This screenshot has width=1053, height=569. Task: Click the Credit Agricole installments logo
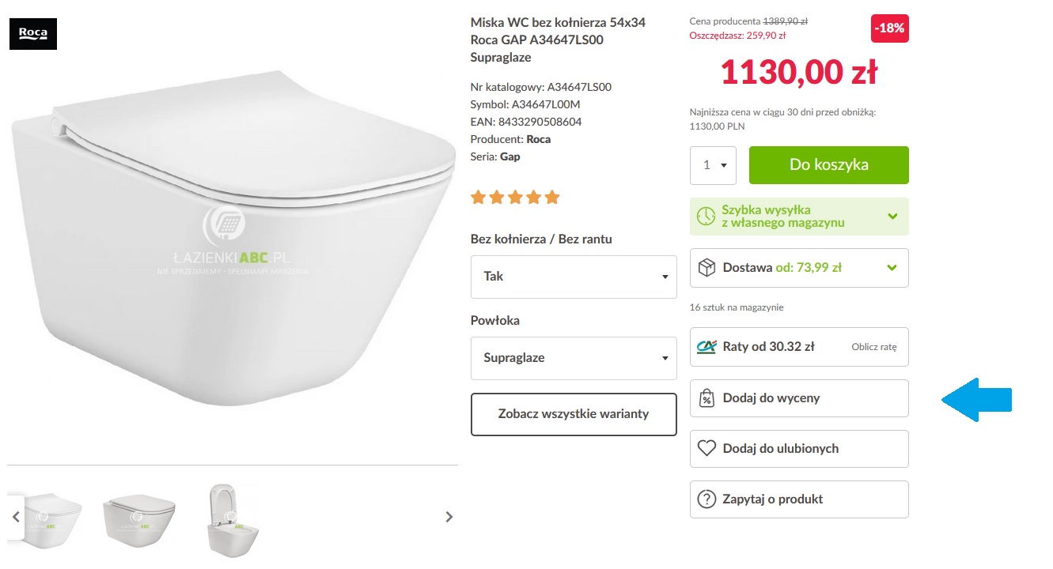(706, 347)
